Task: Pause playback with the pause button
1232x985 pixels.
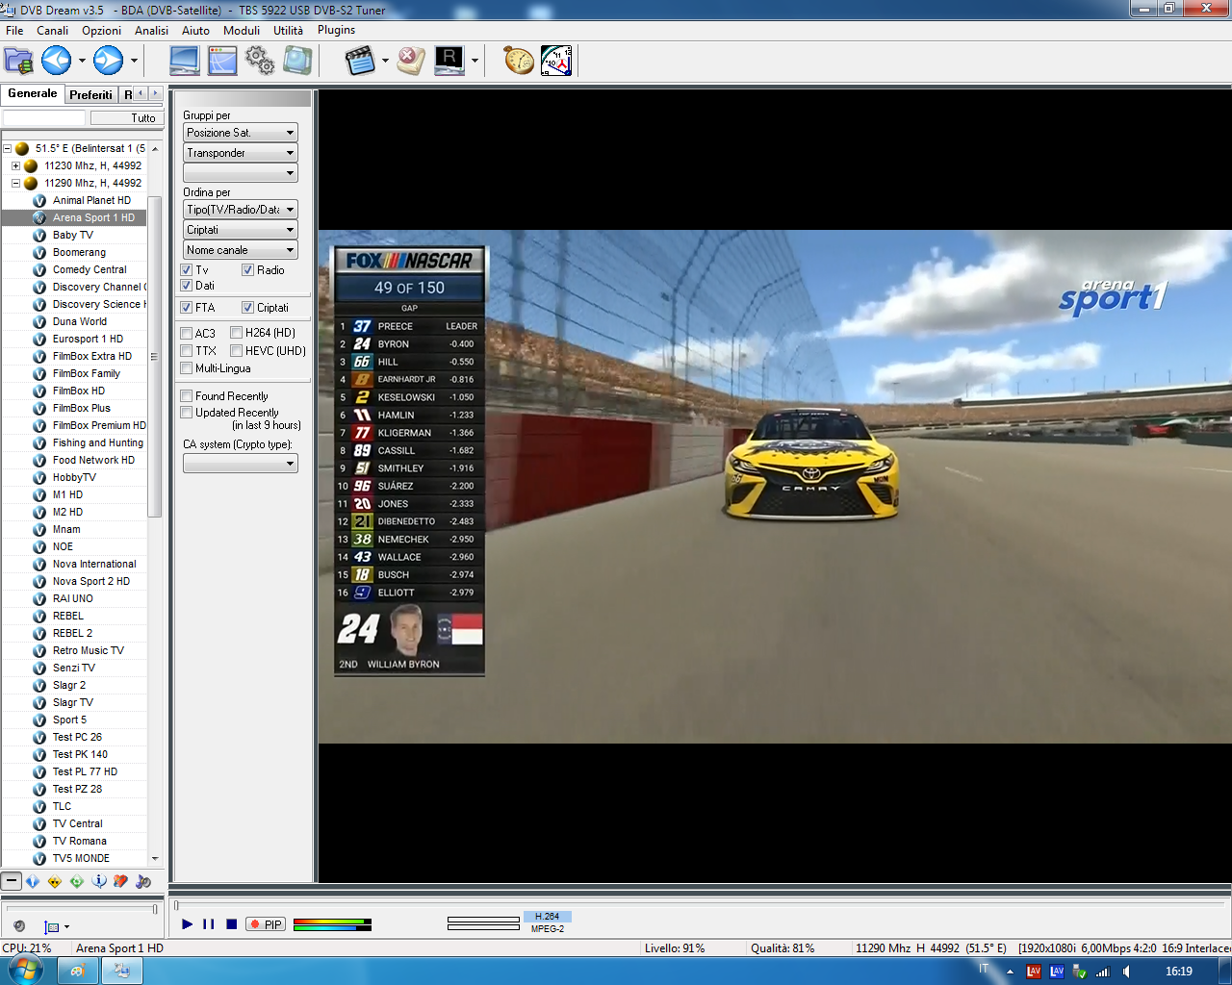Action: pos(209,924)
